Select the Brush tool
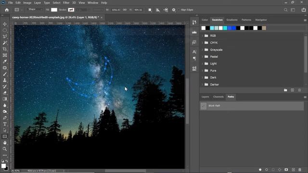The width and height of the screenshot is (308, 173). click(x=5, y=74)
